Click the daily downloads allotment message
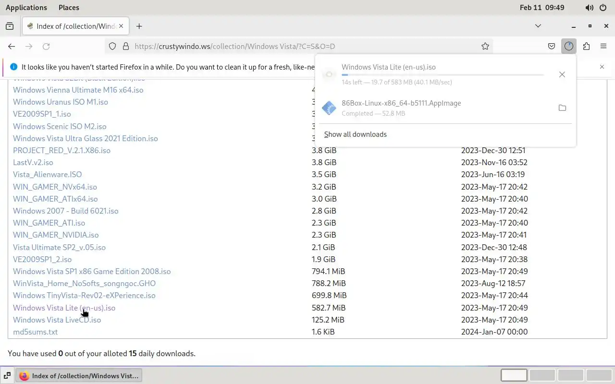This screenshot has height=384, width=615. pos(101,353)
